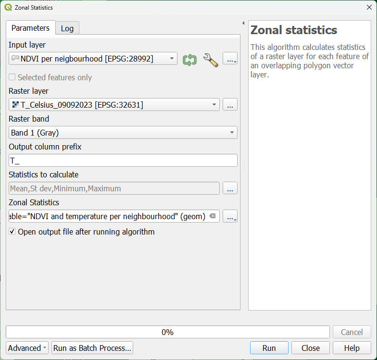
Task: Open Zonal Statistics output destination options
Action: coord(230,216)
